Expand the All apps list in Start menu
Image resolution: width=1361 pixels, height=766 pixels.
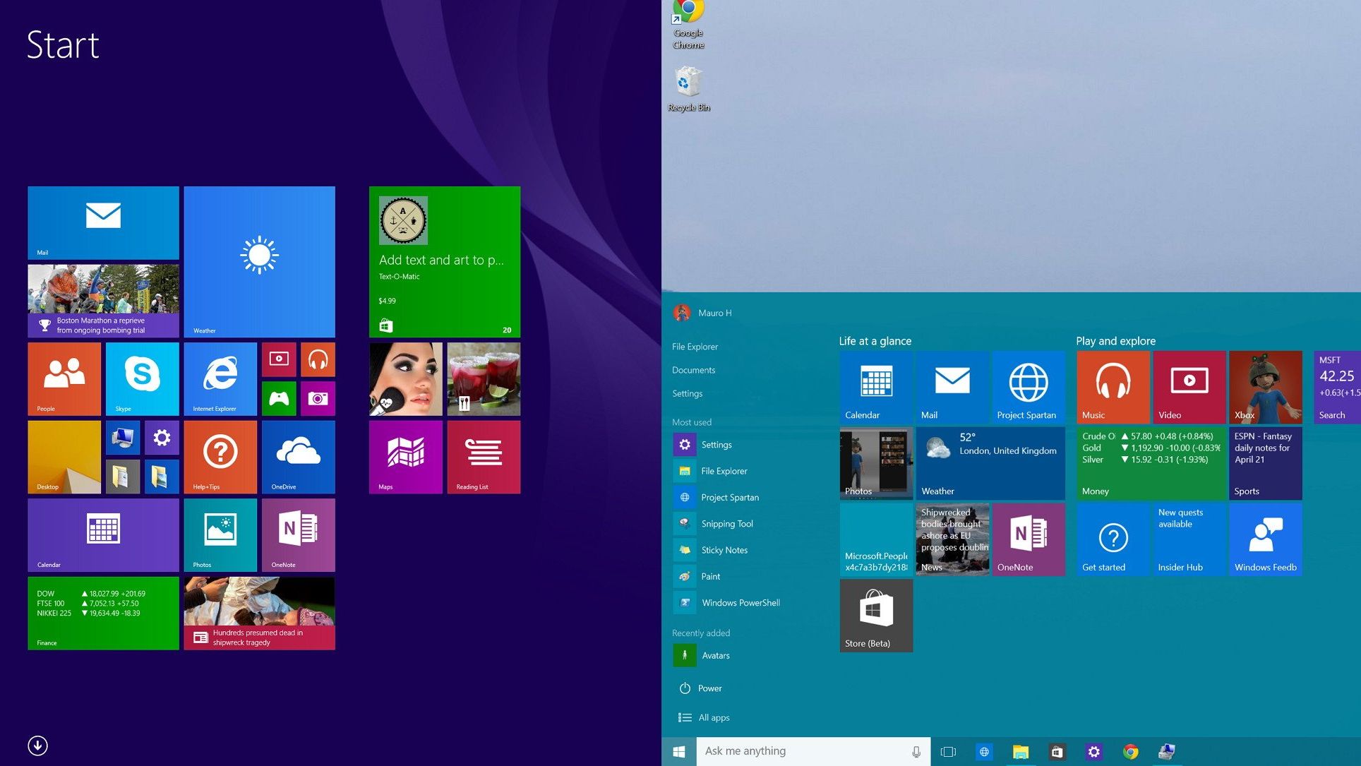pyautogui.click(x=705, y=717)
